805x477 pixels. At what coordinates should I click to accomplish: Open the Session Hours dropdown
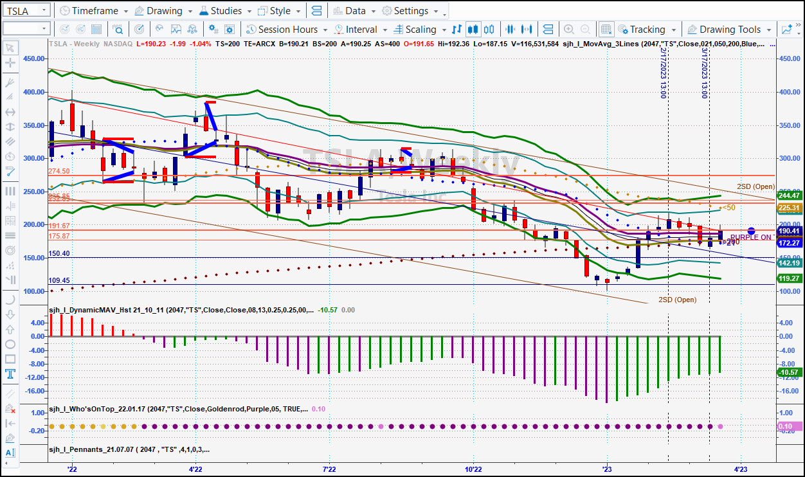(x=287, y=29)
